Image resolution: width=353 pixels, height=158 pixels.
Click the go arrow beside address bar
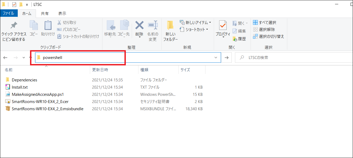[x=227, y=57]
